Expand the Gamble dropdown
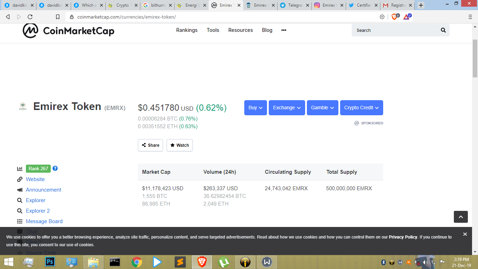478x269 pixels. [x=323, y=108]
